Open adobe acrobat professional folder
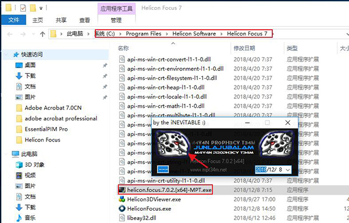349x223 pixels. (x=61, y=119)
